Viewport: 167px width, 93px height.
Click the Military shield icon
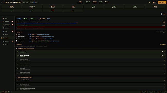pos(3,35)
